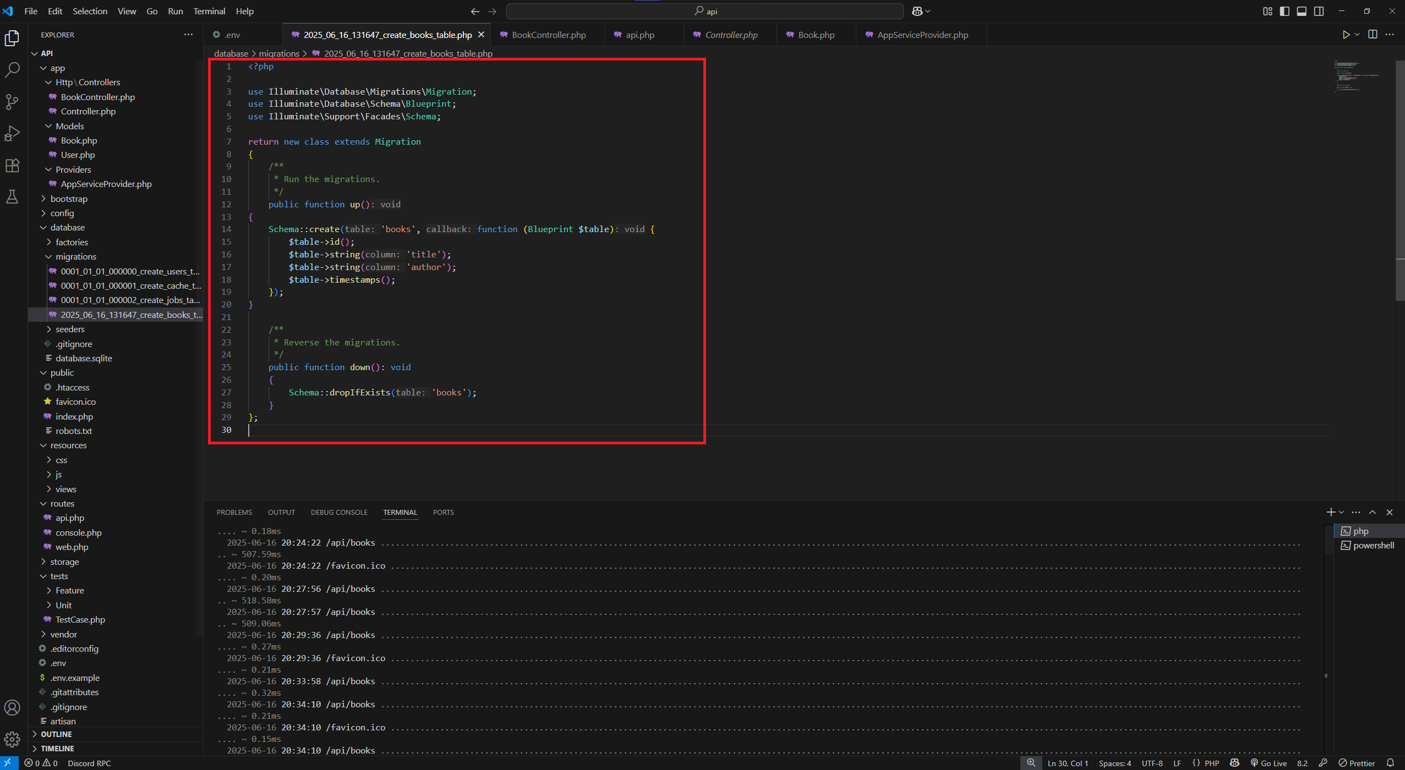This screenshot has width=1405, height=770.
Task: Open the Source Control view
Action: tap(12, 102)
